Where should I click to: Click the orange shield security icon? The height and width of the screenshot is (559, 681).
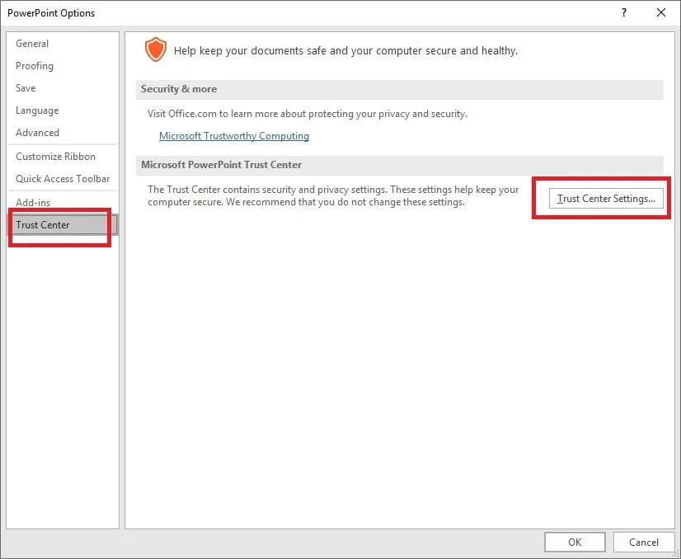click(x=155, y=50)
